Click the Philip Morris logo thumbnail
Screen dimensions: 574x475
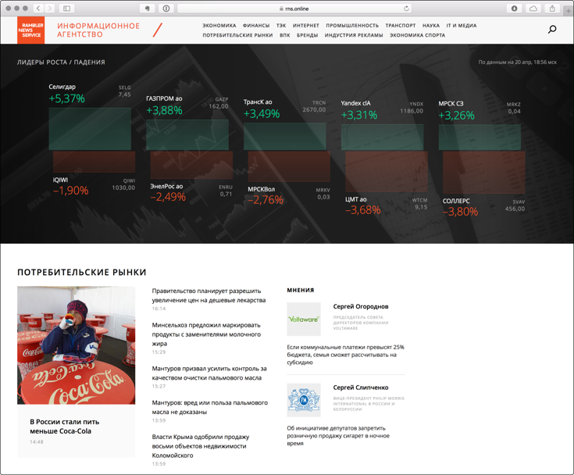pyautogui.click(x=304, y=400)
